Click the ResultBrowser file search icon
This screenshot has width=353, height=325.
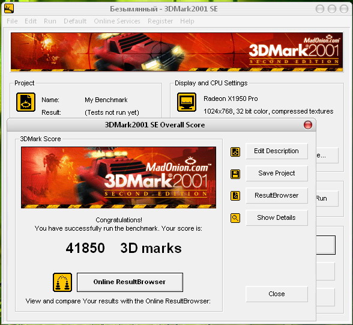click(235, 196)
